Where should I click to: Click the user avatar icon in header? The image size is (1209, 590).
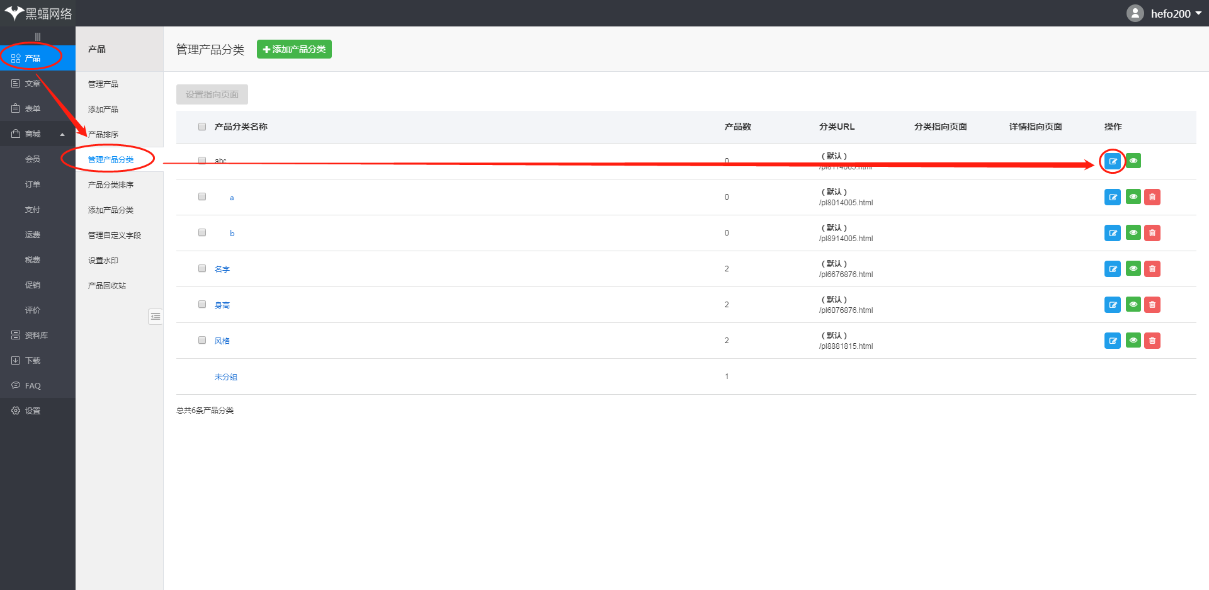[x=1135, y=13]
